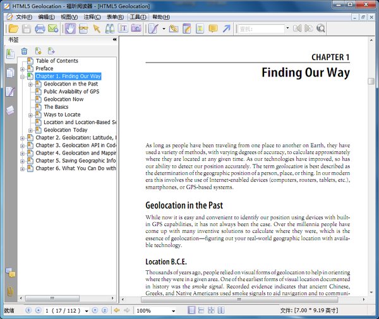The image size is (379, 319).
Task: Click the yellow comment note tool
Action: tap(213, 28)
